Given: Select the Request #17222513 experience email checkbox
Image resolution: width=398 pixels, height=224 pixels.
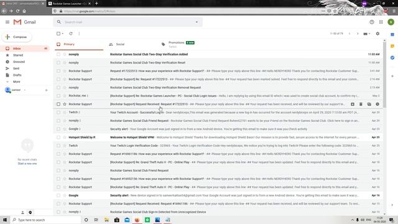Looking at the screenshot, I should point(58,71).
